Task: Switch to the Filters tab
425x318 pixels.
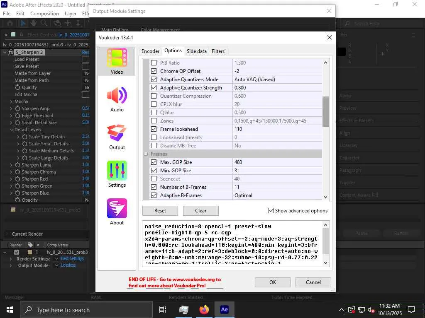Action: pos(218,51)
